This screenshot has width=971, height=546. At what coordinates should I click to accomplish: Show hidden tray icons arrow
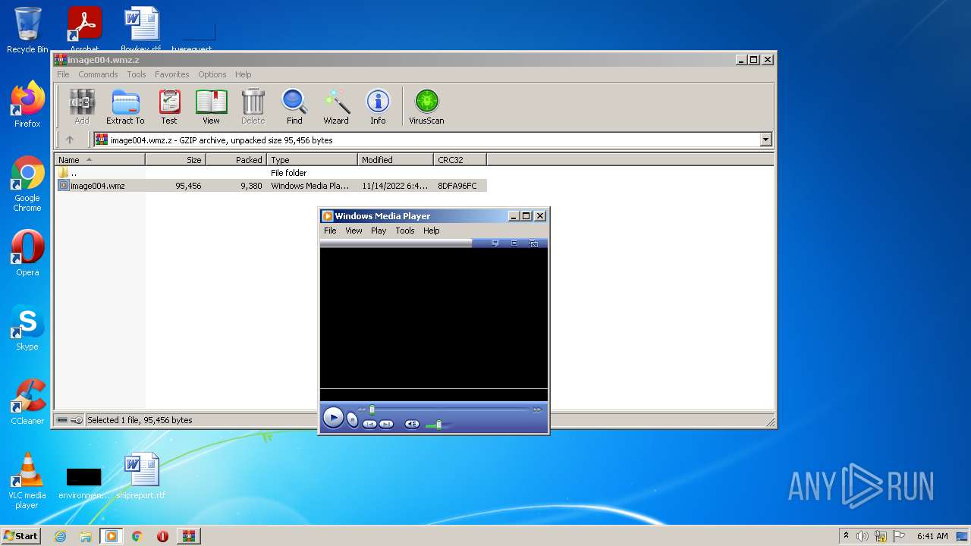846,536
